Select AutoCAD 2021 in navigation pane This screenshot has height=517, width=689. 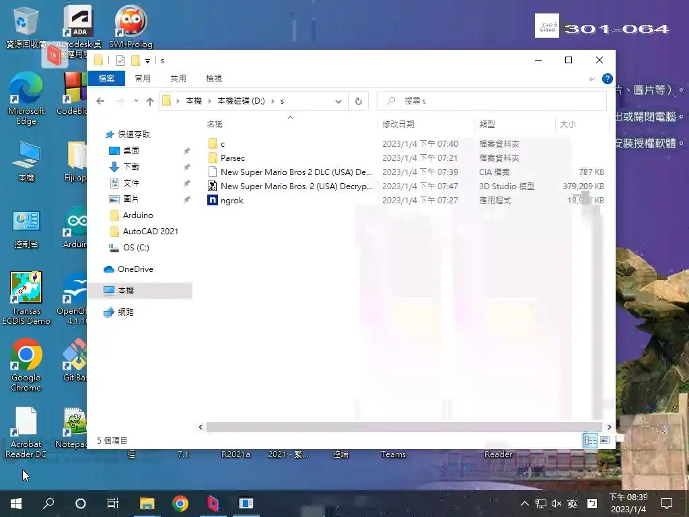click(150, 232)
